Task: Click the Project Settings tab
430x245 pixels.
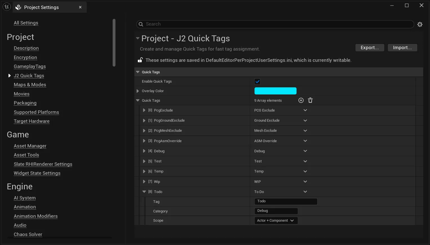Action: pyautogui.click(x=50, y=7)
